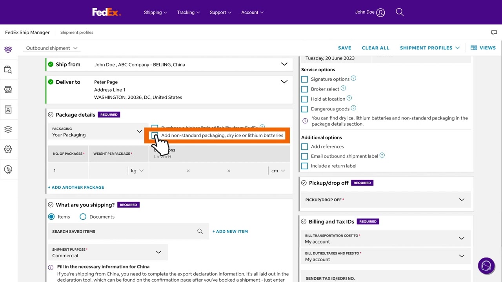Open the Tracking menu
This screenshot has width=502, height=282.
[x=188, y=13]
